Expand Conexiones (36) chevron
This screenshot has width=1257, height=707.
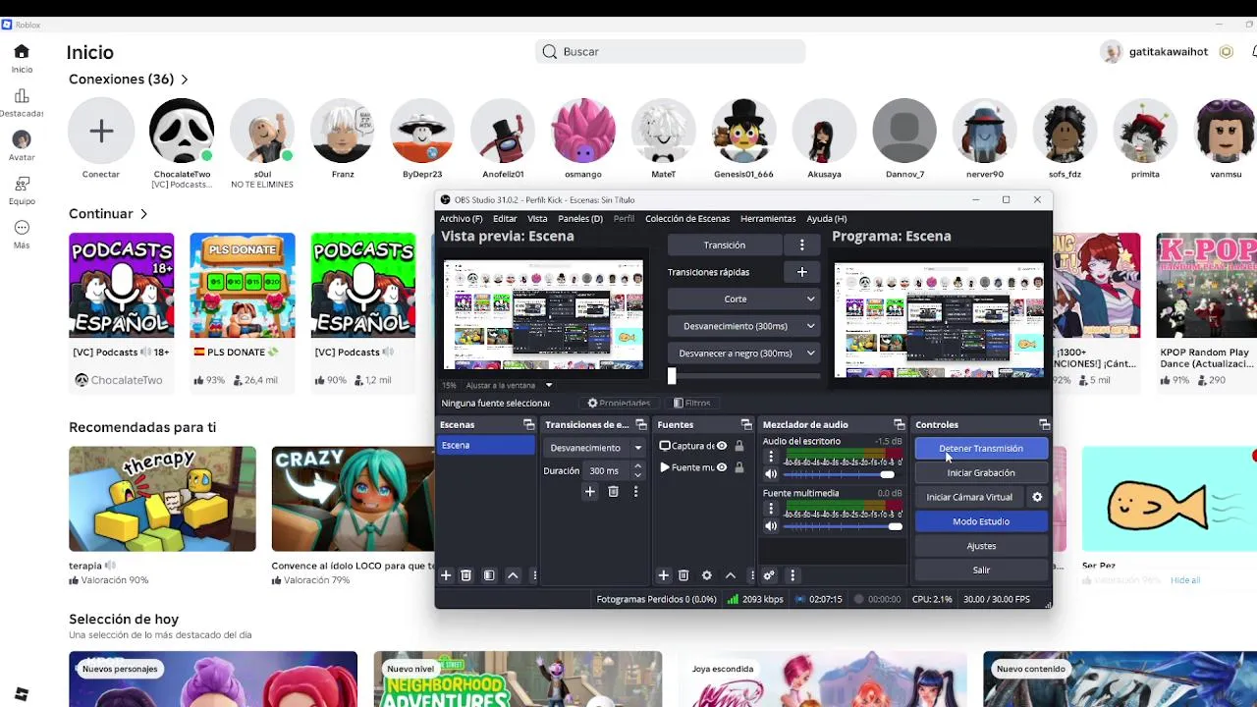point(185,80)
